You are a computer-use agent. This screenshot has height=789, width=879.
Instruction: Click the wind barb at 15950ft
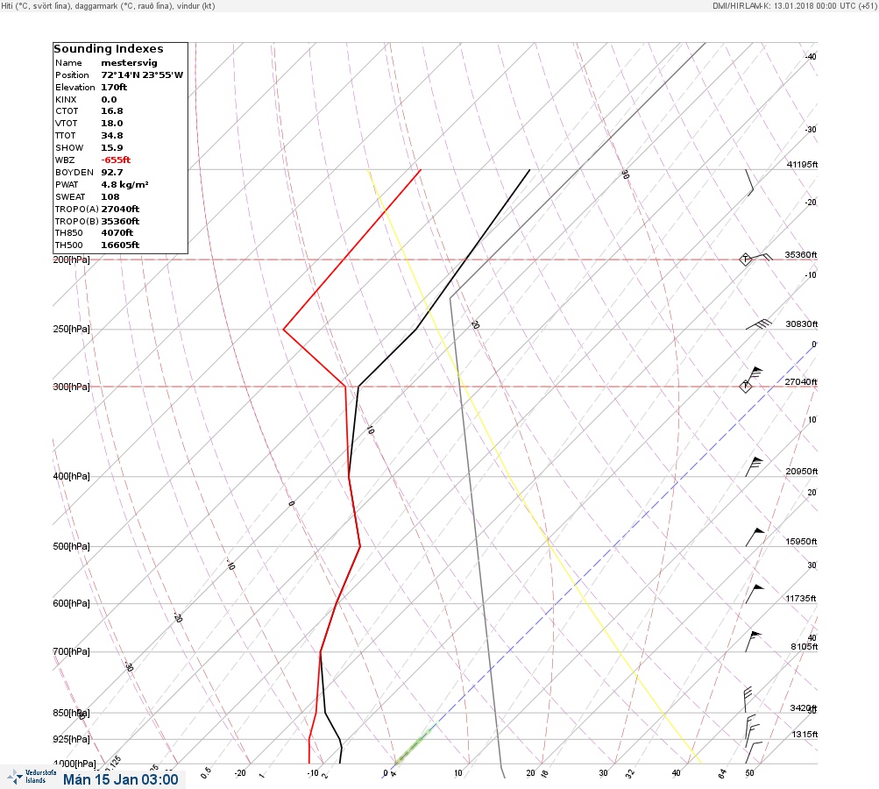click(x=755, y=537)
